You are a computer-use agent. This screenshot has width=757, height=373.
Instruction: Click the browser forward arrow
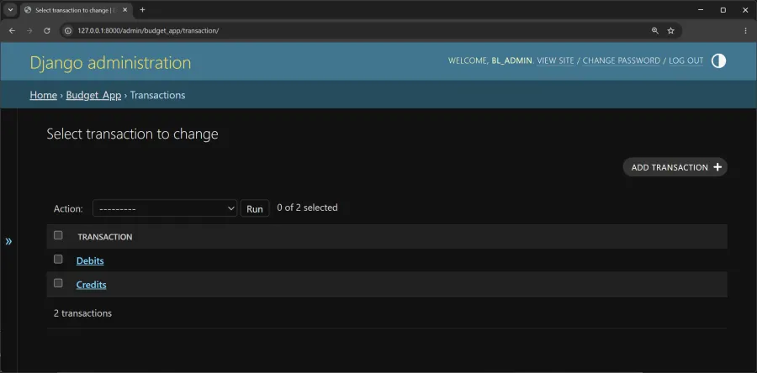pos(29,30)
